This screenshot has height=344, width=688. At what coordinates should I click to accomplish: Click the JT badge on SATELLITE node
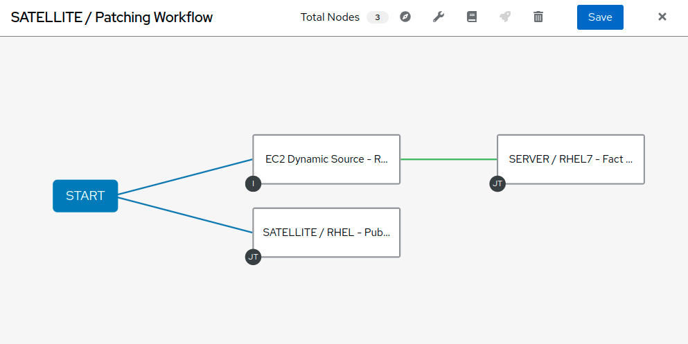click(x=253, y=257)
